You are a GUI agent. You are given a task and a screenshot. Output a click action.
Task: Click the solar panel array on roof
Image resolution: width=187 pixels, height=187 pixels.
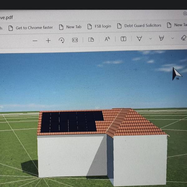(x=72, y=122)
